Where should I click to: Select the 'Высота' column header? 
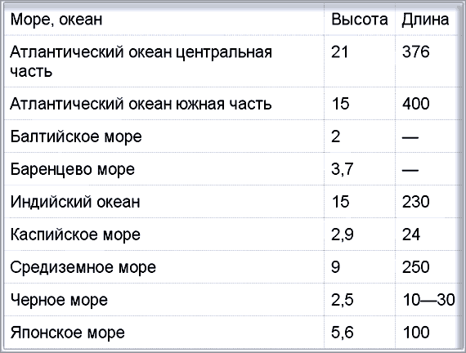pos(359,20)
